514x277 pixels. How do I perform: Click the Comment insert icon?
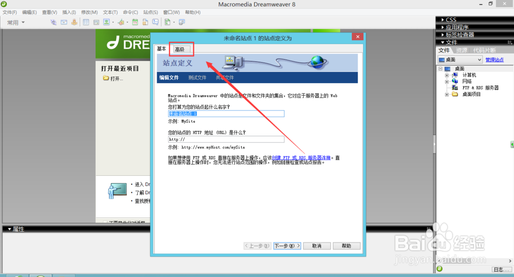(155, 22)
